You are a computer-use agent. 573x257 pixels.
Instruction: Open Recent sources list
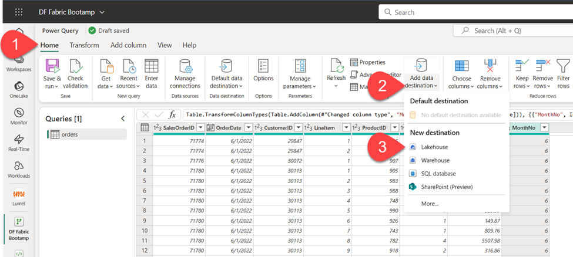[x=128, y=74]
